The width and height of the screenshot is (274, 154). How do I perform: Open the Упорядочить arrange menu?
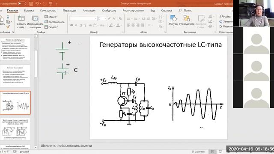[x=187, y=21]
